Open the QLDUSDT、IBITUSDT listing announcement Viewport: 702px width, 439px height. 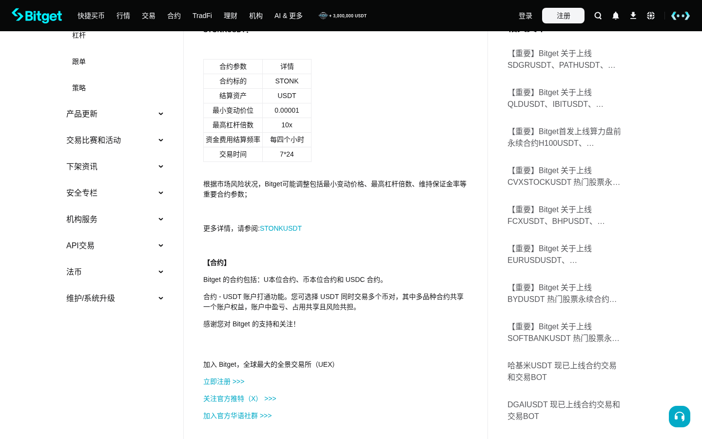[x=564, y=98]
